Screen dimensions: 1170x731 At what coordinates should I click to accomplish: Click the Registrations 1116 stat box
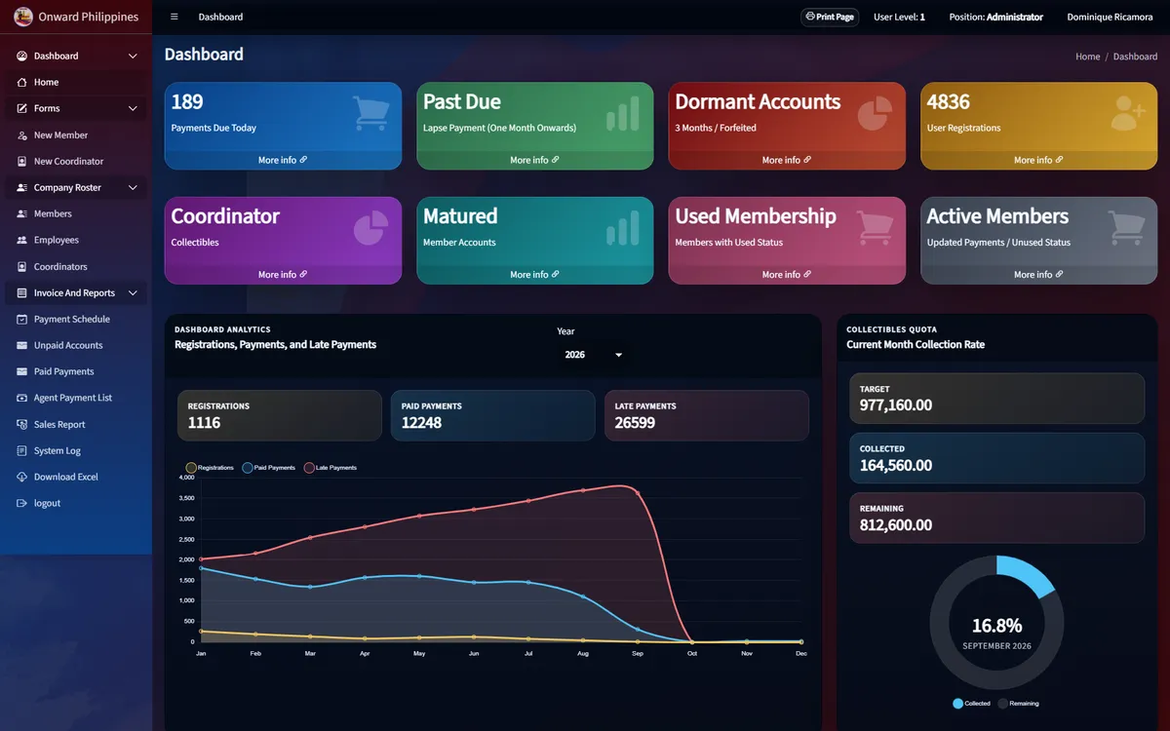pos(280,415)
